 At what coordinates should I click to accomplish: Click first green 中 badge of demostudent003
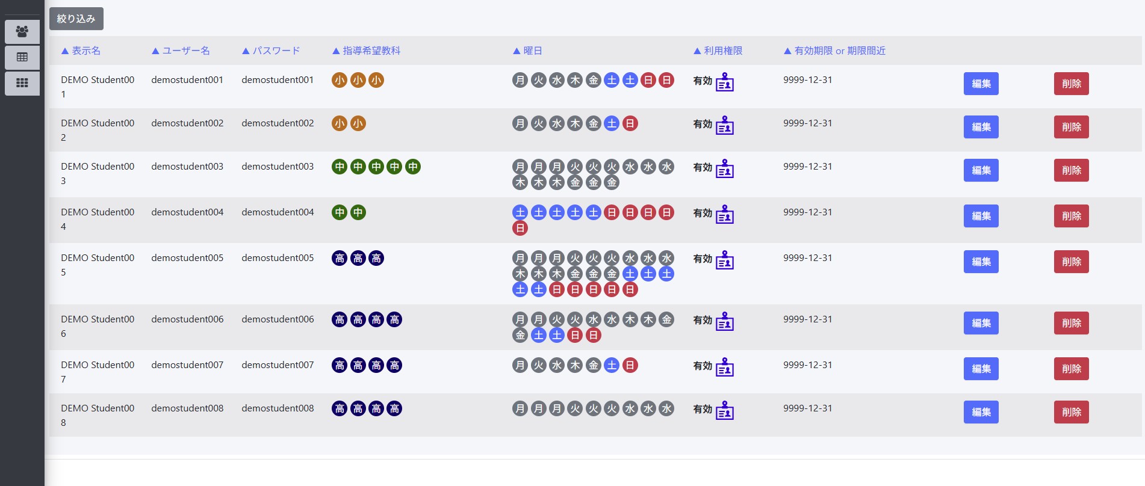click(340, 167)
